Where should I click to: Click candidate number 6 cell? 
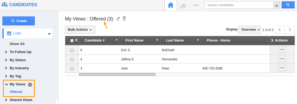(99, 50)
